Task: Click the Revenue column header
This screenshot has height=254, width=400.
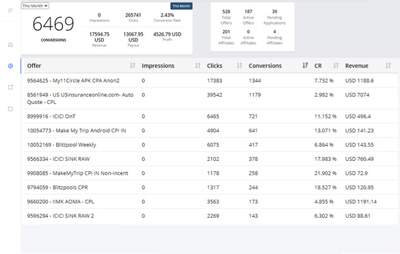Action: (357, 66)
